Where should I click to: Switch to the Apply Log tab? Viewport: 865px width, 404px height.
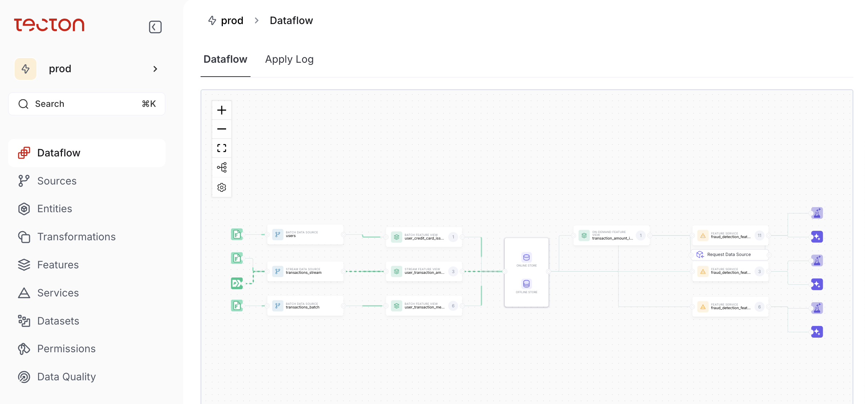(x=289, y=59)
